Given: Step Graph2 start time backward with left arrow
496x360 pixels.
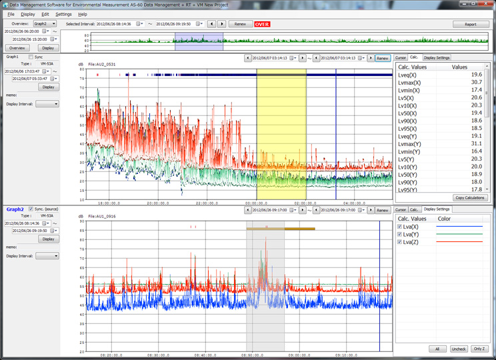Looking at the screenshot, I should tap(248, 210).
